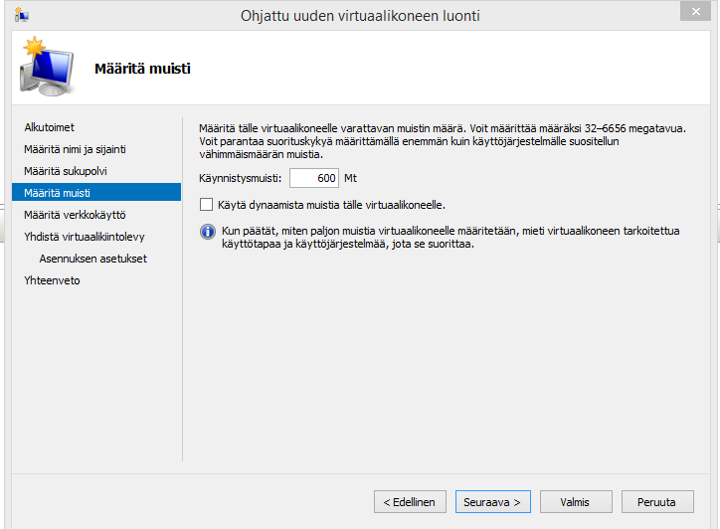Click the Seuraava next button

[492, 502]
